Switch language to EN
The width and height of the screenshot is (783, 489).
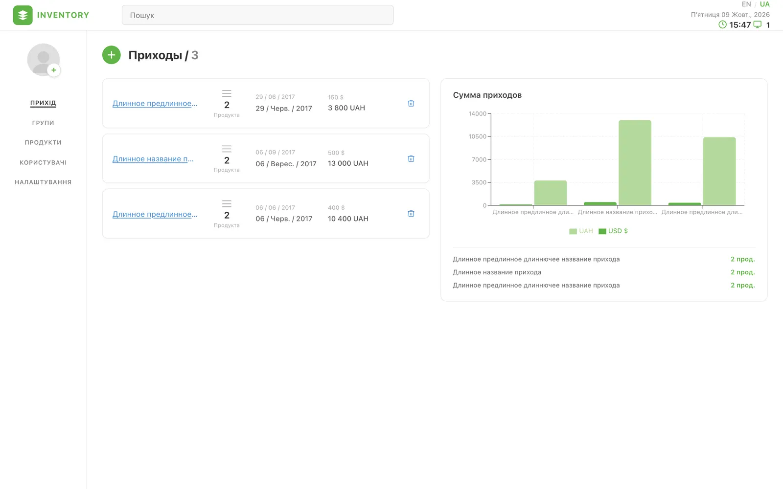[x=746, y=4]
